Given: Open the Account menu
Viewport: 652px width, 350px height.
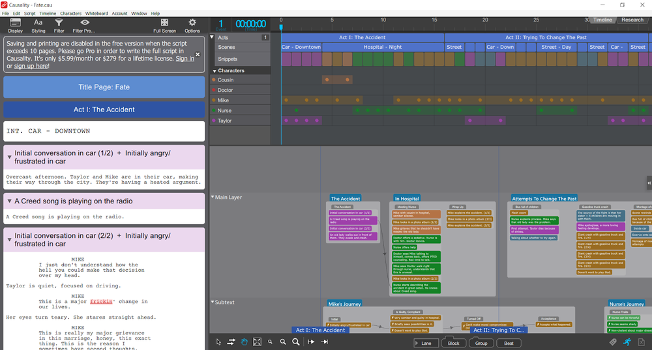Looking at the screenshot, I should 119,13.
